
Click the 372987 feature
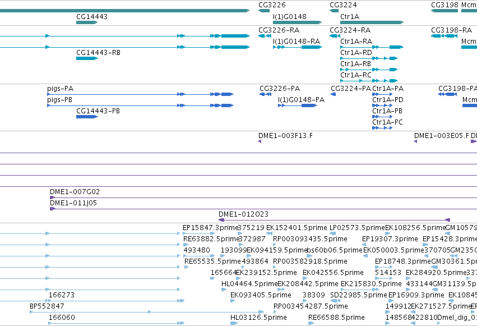click(241, 245)
